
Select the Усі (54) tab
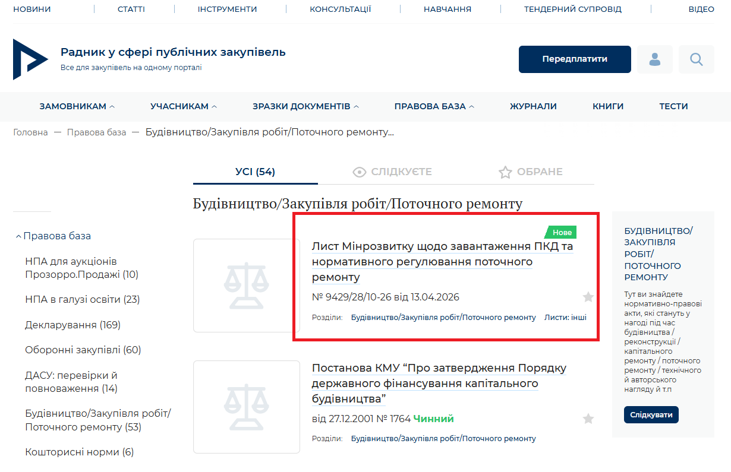pos(255,172)
